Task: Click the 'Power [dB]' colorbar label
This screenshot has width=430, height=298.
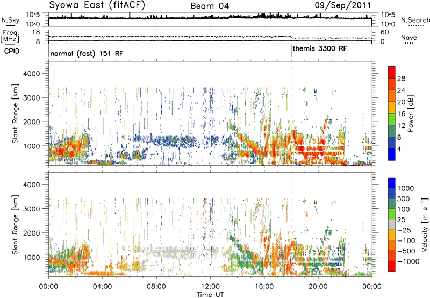Action: tap(410, 113)
